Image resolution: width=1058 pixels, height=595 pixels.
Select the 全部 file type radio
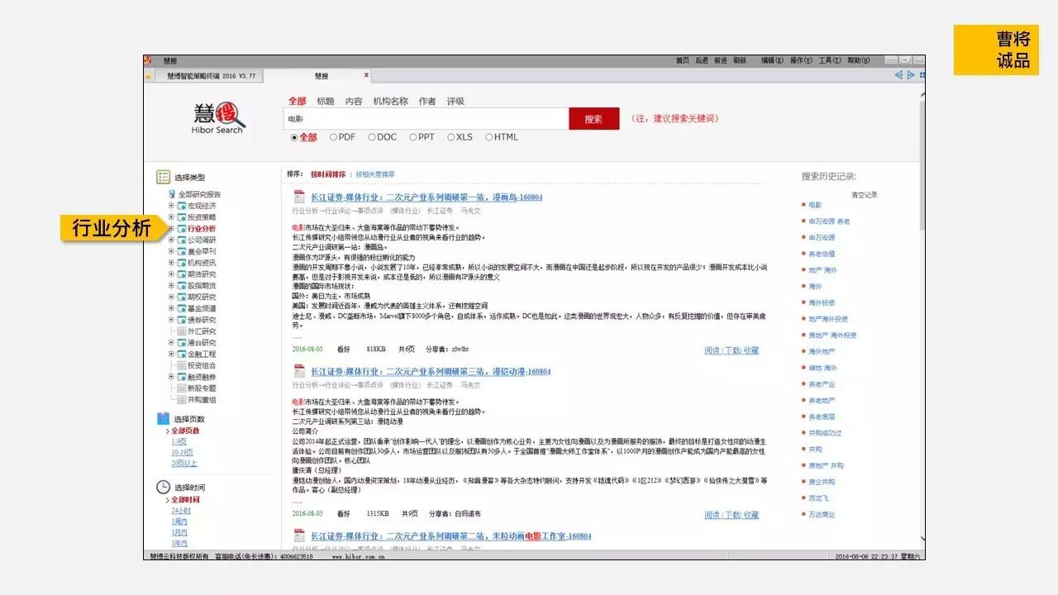[294, 137]
